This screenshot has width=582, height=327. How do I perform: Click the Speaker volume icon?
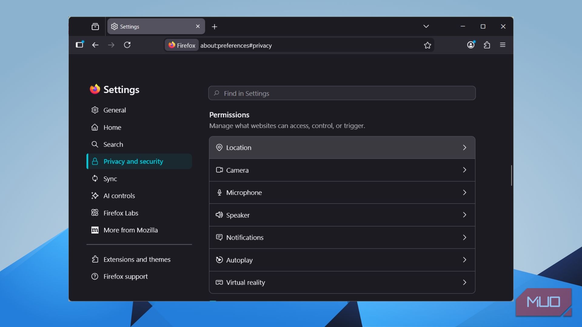(219, 215)
